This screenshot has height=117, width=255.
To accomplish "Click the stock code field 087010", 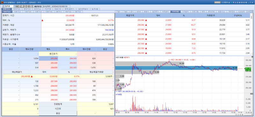I will (x=38, y=6).
